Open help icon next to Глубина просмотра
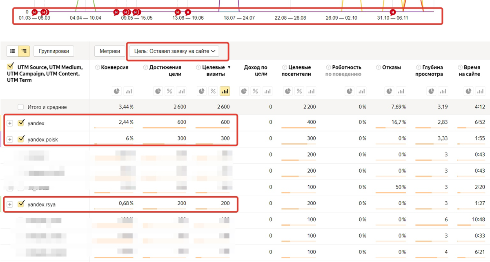The width and height of the screenshot is (490, 262). (x=418, y=67)
